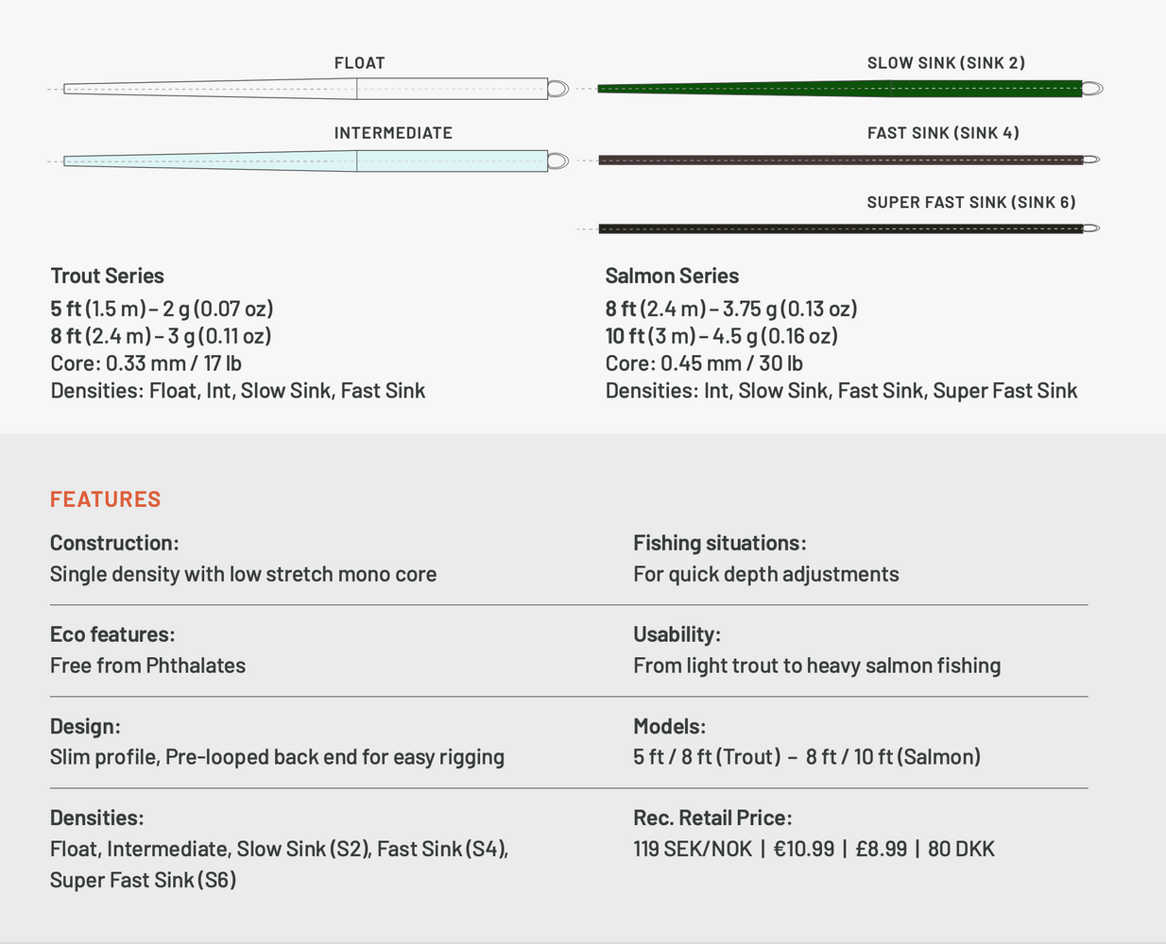Viewport: 1166px width, 944px height.
Task: Click the 'Free from Phthalates' eco feature text
Action: [x=147, y=666]
